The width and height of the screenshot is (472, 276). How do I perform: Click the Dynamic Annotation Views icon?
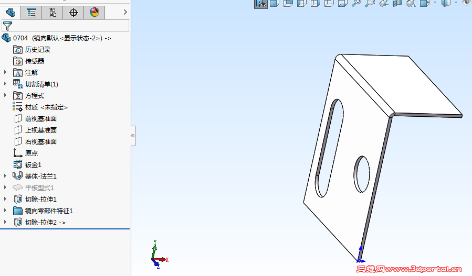(411, 3)
